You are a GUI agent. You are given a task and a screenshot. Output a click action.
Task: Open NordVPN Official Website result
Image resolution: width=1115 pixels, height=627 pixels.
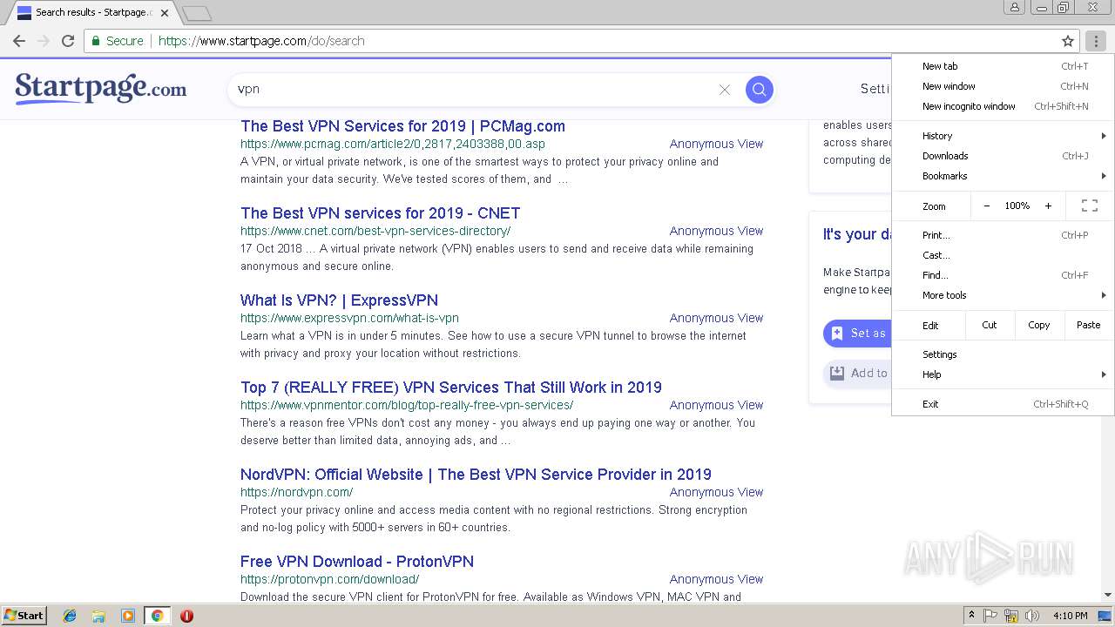tap(476, 475)
